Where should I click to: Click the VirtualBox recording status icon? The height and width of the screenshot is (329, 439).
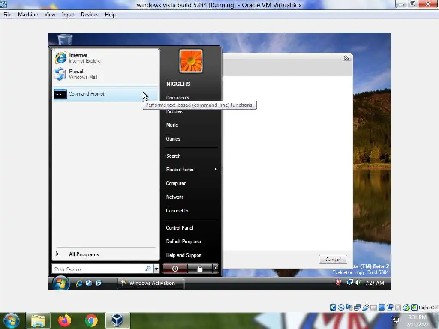point(390,308)
